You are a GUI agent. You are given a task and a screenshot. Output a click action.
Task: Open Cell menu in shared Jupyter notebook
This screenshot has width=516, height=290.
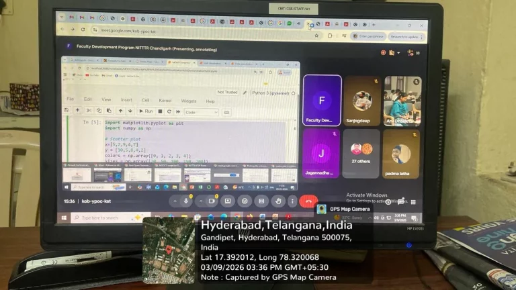145,100
